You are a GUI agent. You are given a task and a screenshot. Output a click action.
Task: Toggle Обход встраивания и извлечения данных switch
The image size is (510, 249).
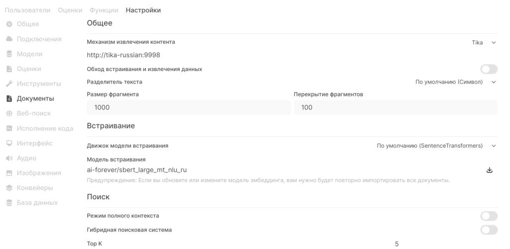(x=489, y=69)
